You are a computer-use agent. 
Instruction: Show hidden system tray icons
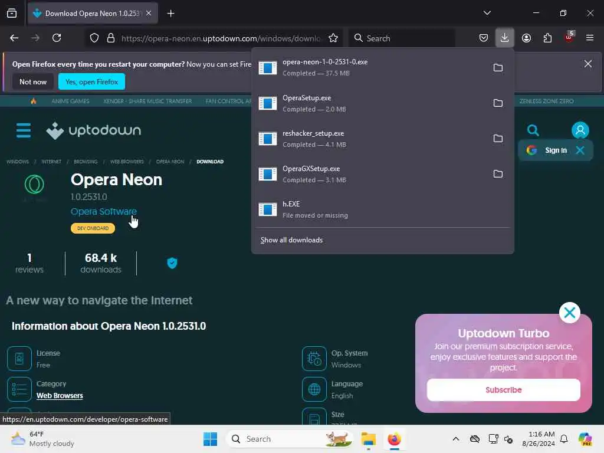pos(456,439)
